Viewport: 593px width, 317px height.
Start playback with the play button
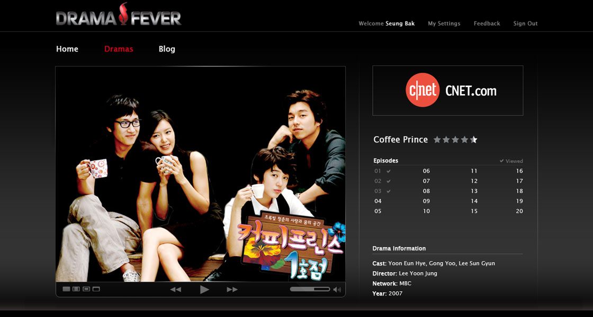click(x=204, y=290)
